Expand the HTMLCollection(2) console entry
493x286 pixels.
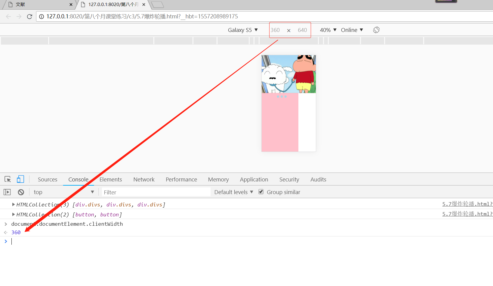pyautogui.click(x=14, y=214)
